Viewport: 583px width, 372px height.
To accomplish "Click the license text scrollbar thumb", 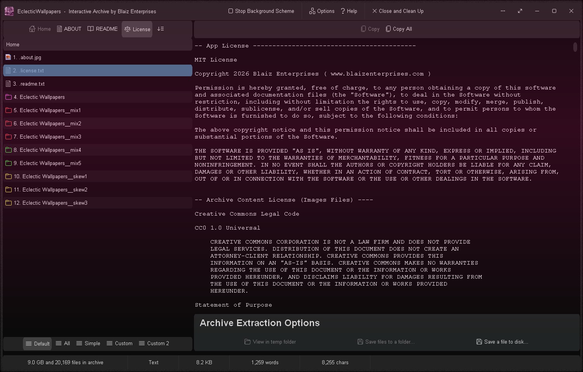I will [575, 47].
